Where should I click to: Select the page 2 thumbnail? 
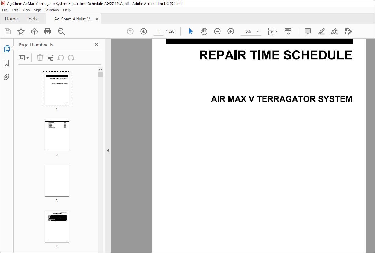[57, 135]
